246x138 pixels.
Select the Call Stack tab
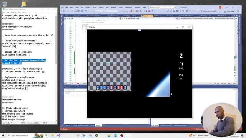coord(155,125)
